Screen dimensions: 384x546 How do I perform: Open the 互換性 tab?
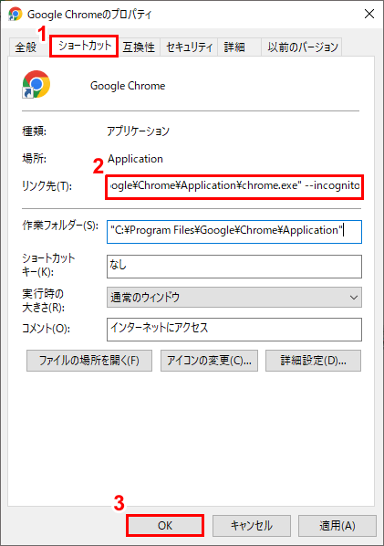(x=139, y=47)
